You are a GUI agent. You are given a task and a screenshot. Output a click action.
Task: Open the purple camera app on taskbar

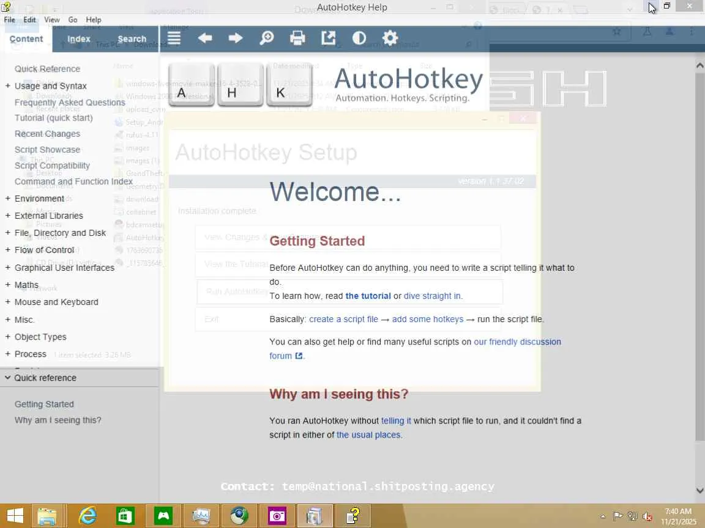pyautogui.click(x=277, y=516)
